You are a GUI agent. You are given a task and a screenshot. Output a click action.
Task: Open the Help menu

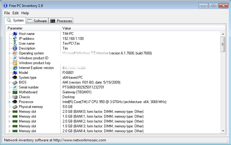pos(25,13)
